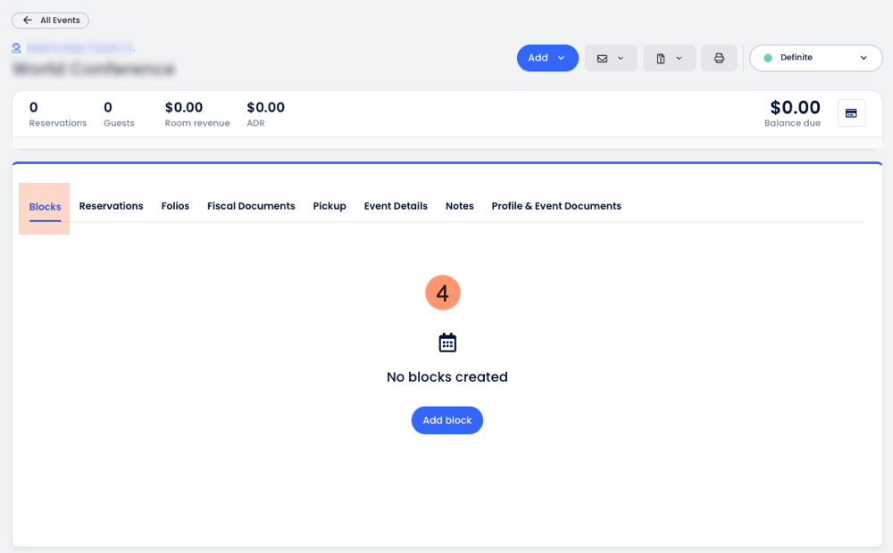The height and width of the screenshot is (553, 893).
Task: Click the company profile icon above the title
Action: [16, 47]
